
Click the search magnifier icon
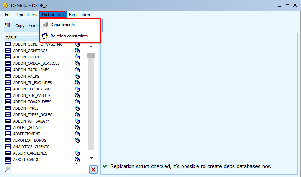(x=7, y=170)
